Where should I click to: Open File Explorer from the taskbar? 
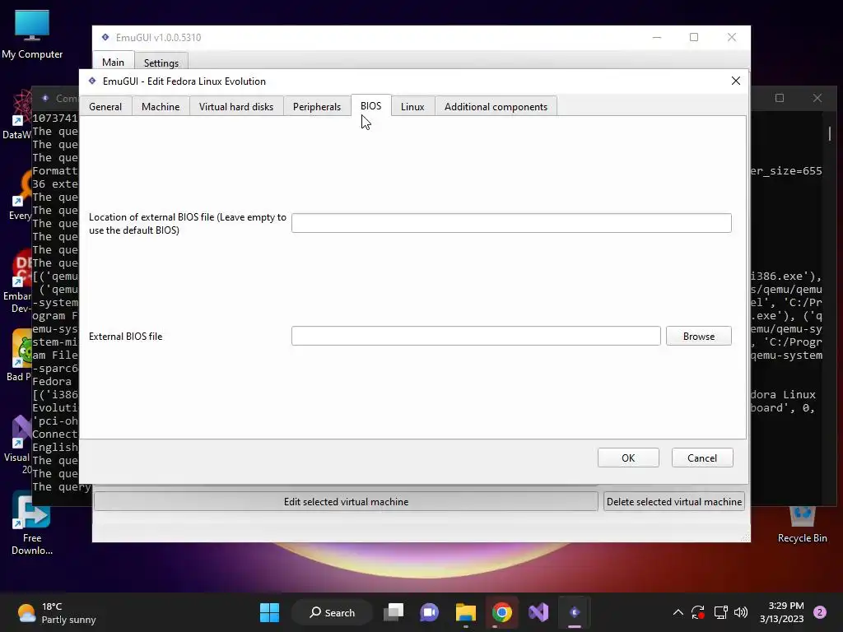coord(466,612)
